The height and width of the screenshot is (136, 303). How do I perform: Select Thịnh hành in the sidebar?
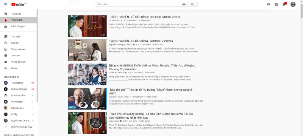[18, 20]
